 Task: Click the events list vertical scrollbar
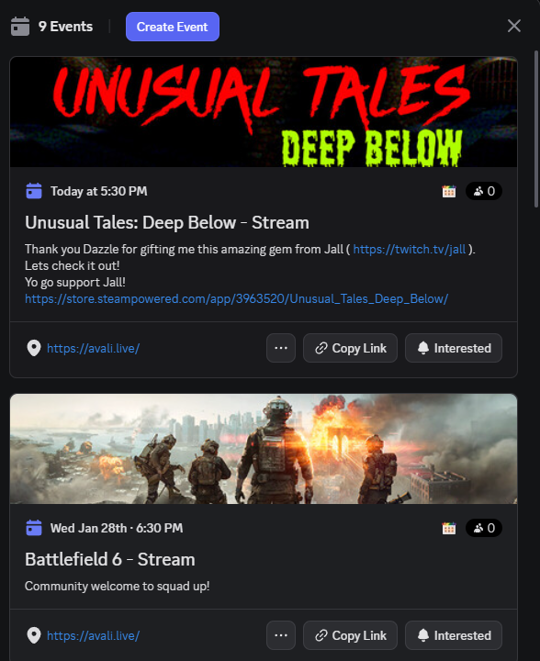point(536,129)
